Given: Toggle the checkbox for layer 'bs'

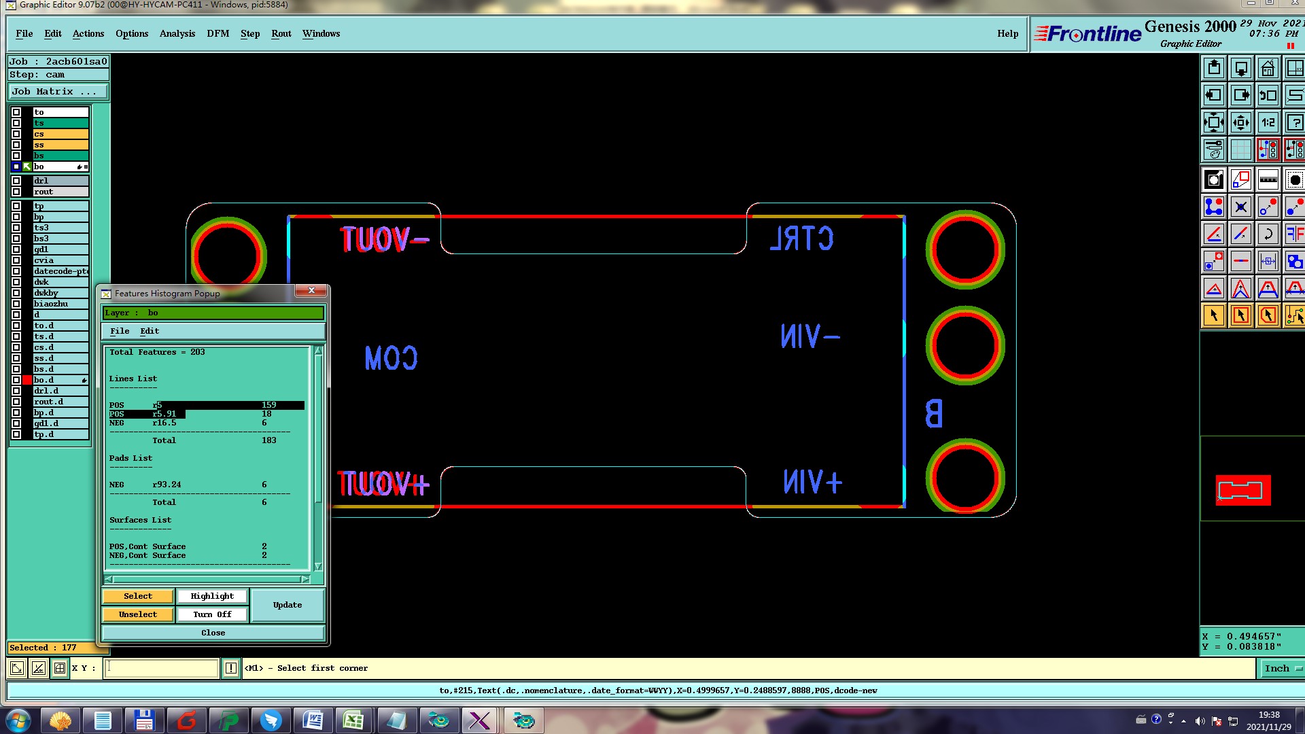Looking at the screenshot, I should 16,156.
